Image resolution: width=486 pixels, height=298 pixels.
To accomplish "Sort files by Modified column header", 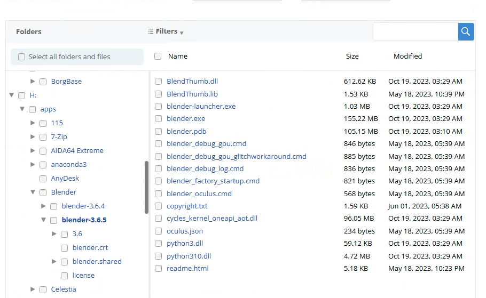I will (407, 56).
